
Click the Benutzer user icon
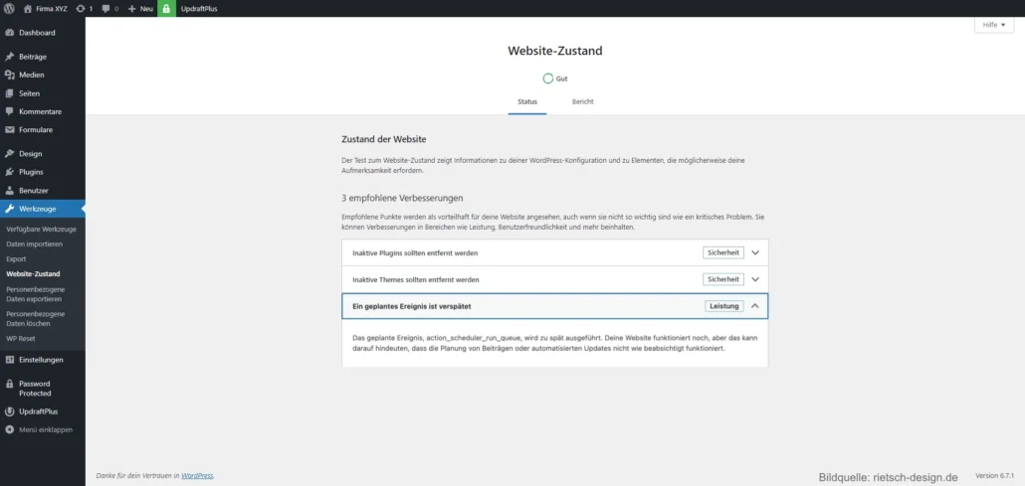tap(10, 191)
